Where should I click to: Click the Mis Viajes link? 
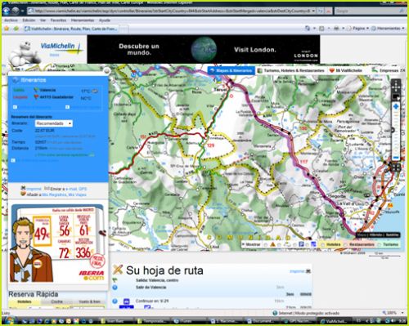(x=77, y=194)
